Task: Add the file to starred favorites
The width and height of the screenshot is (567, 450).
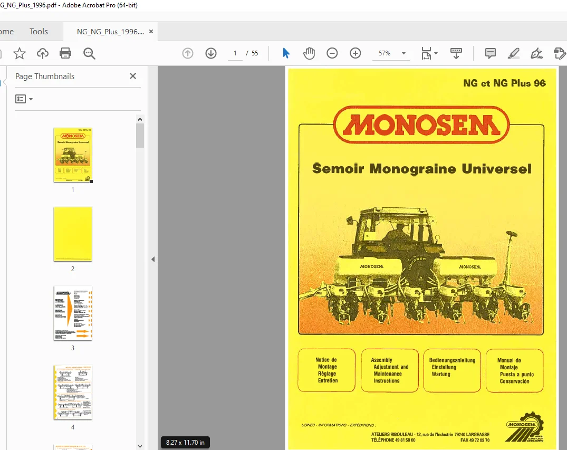Action: point(20,53)
